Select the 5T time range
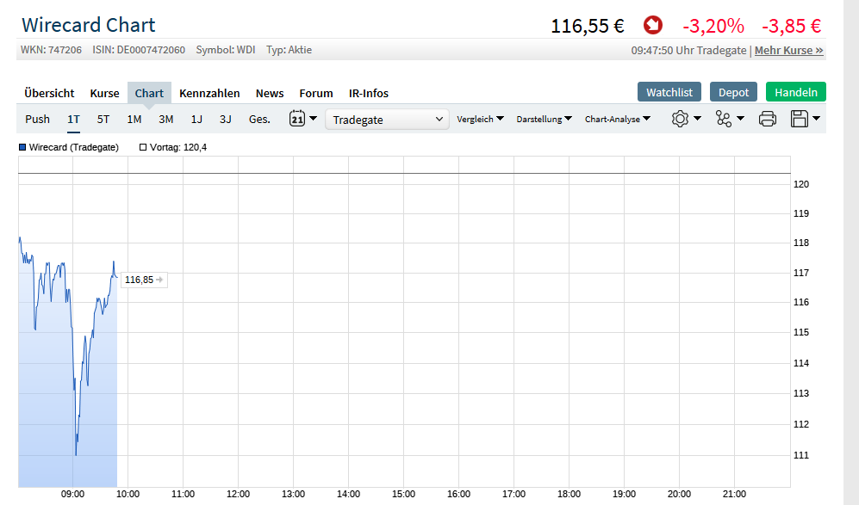This screenshot has height=505, width=859. pos(103,120)
